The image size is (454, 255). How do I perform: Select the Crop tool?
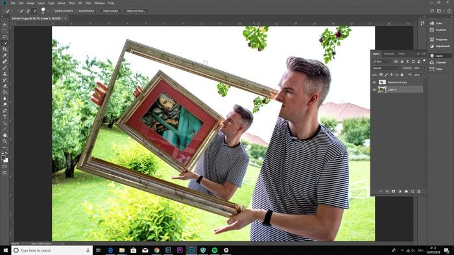5,49
